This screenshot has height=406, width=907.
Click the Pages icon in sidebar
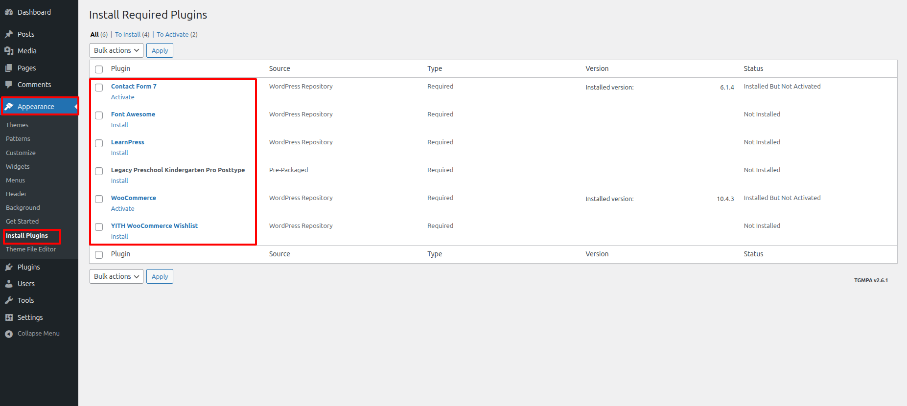9,68
